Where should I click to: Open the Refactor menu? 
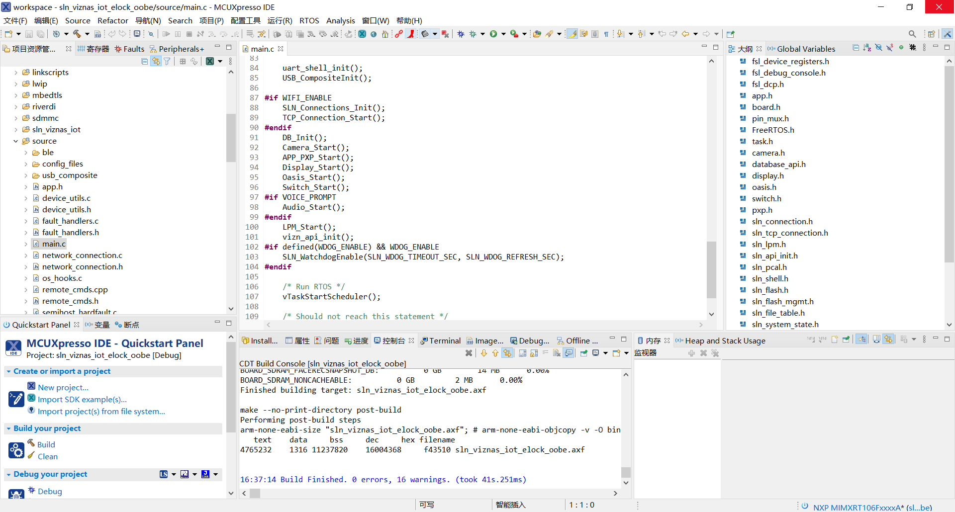click(x=113, y=20)
